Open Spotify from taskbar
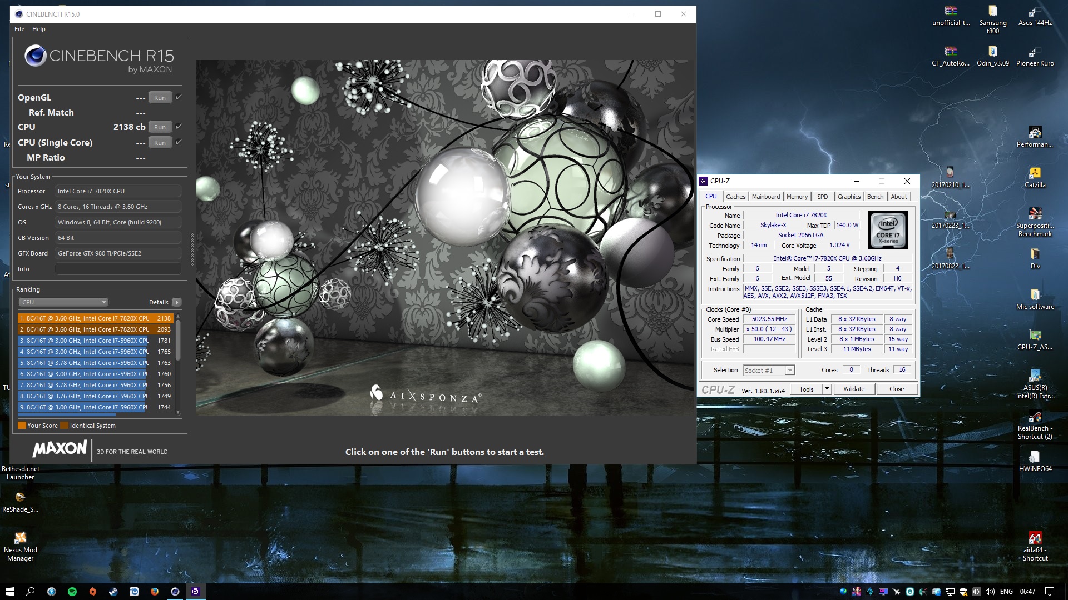Viewport: 1068px width, 600px height. coord(72,592)
